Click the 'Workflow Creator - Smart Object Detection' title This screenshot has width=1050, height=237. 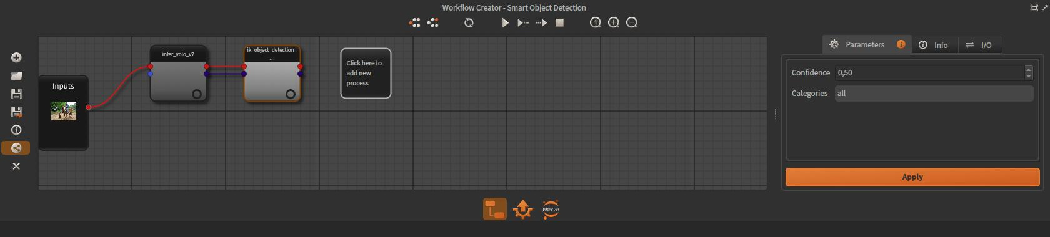point(514,7)
